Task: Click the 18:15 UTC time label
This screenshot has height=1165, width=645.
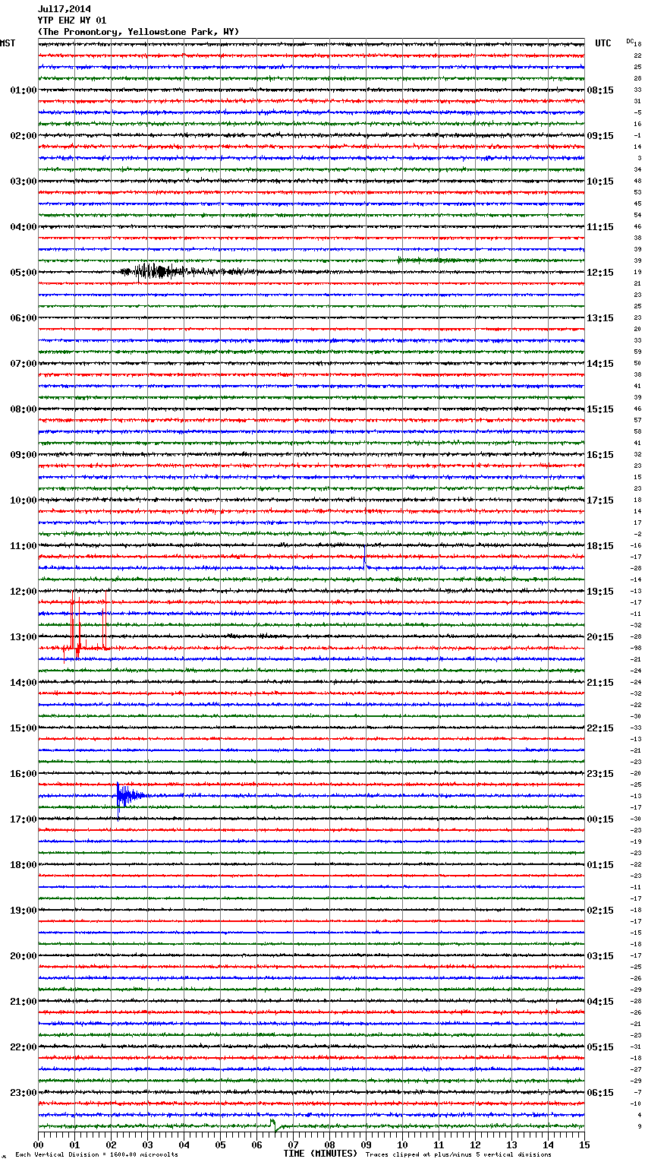Action: (x=600, y=546)
